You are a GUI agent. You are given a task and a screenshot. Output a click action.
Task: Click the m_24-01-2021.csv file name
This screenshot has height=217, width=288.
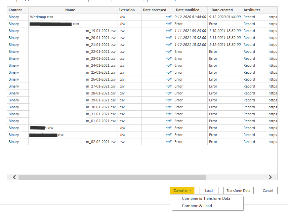(x=101, y=65)
